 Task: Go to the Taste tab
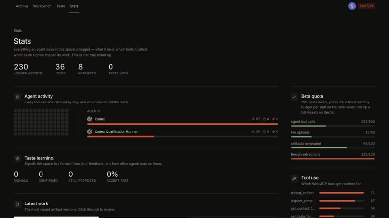(x=61, y=6)
